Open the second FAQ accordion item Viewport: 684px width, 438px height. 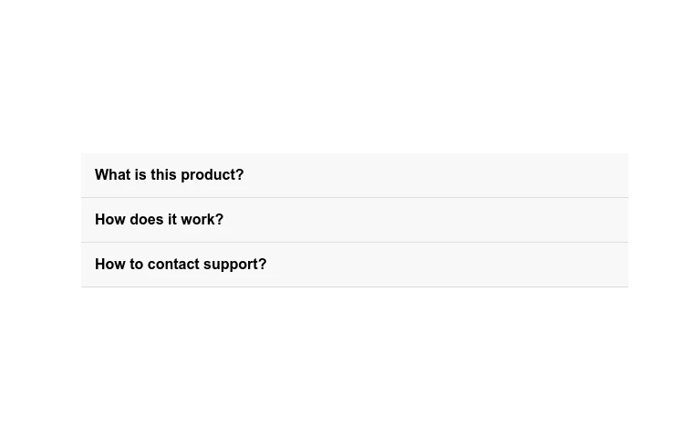pos(354,220)
